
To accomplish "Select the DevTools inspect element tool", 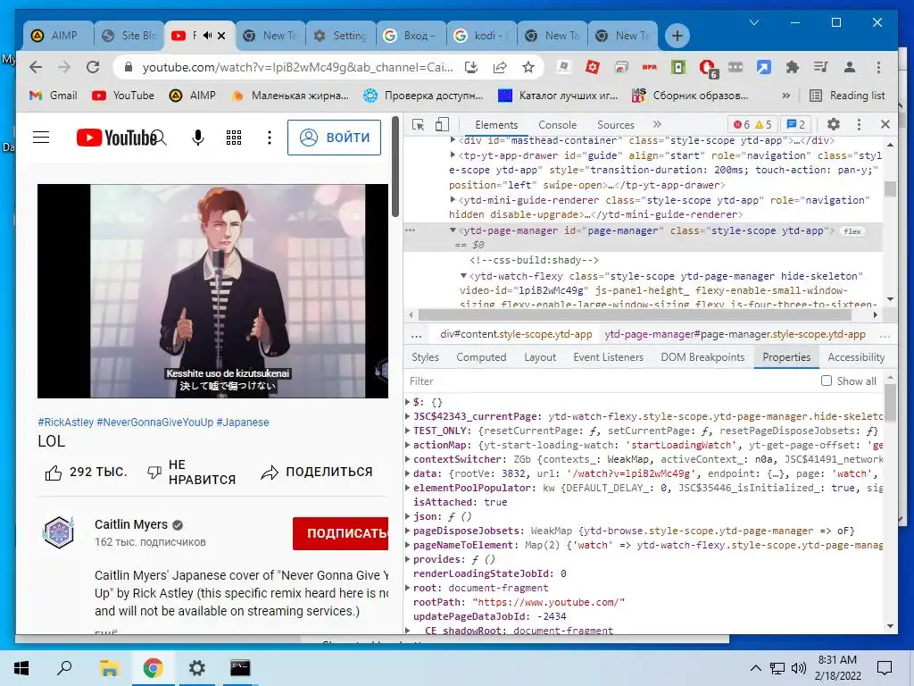I will point(418,125).
